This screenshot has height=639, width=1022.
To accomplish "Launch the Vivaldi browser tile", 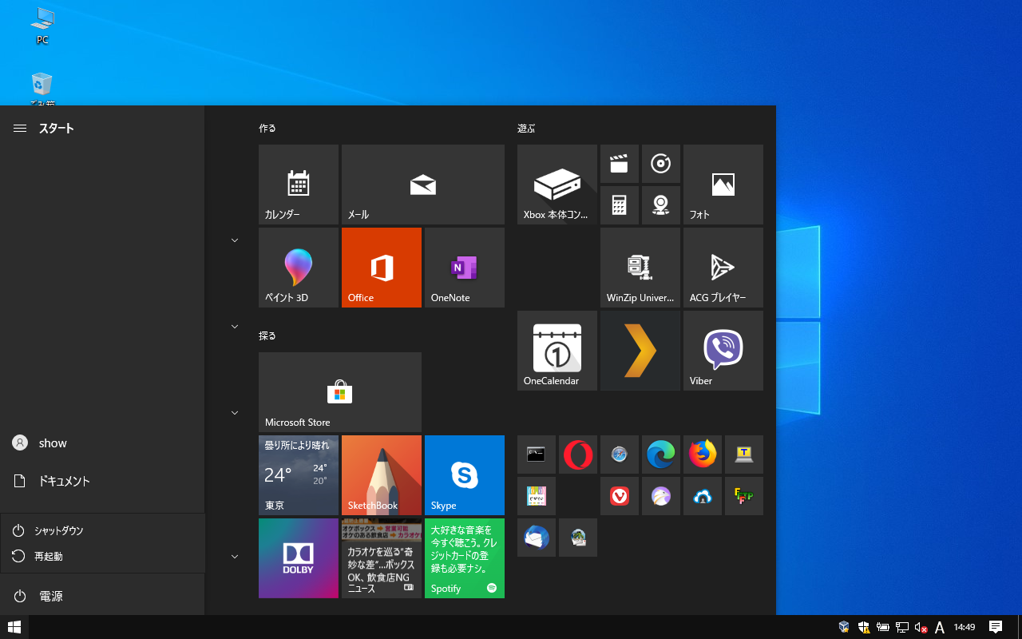I will [620, 496].
